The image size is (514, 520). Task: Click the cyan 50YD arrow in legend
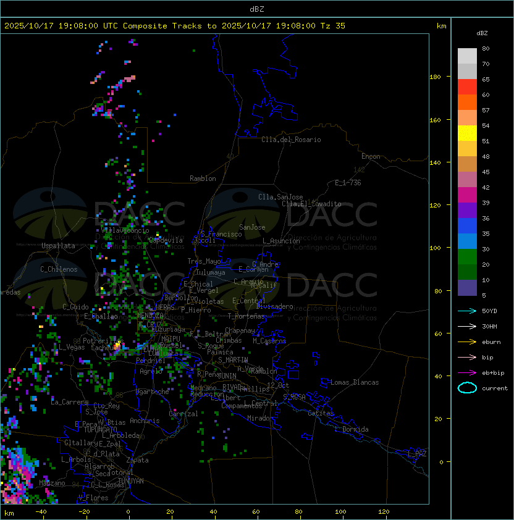click(467, 311)
